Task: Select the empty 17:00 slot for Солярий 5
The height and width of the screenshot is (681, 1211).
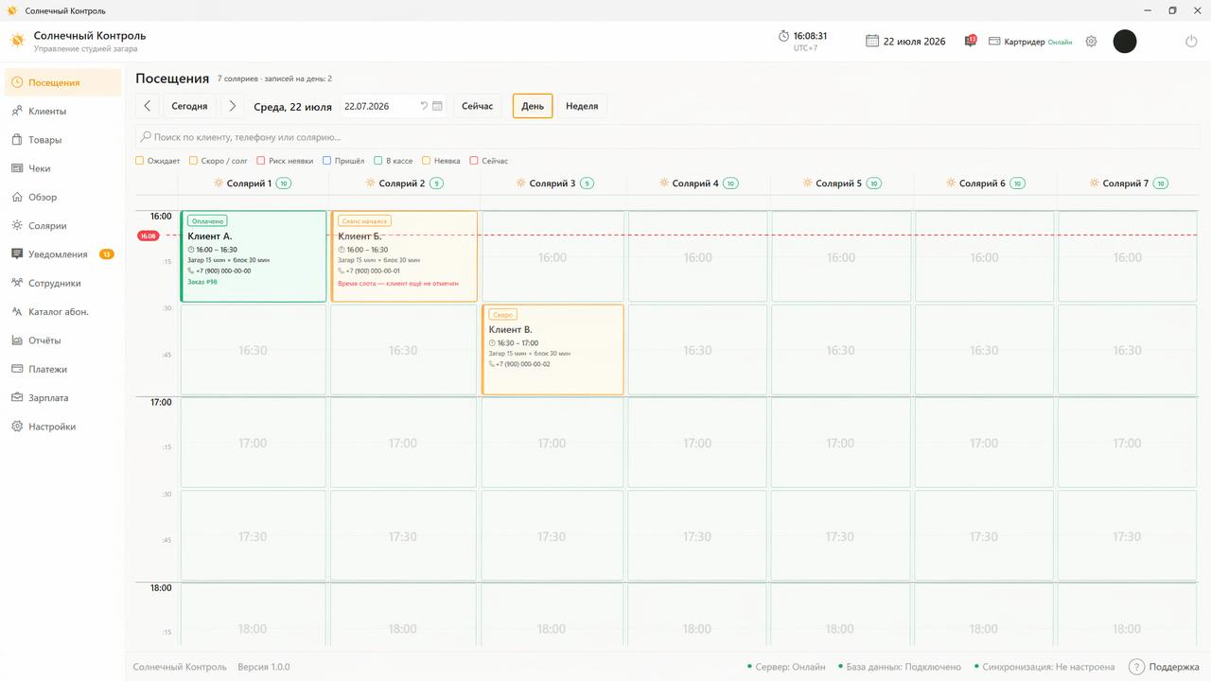Action: [841, 443]
